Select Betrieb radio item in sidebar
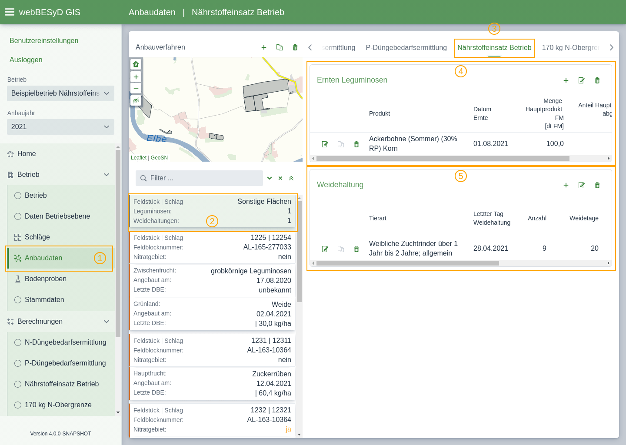626x445 pixels. pos(61,196)
